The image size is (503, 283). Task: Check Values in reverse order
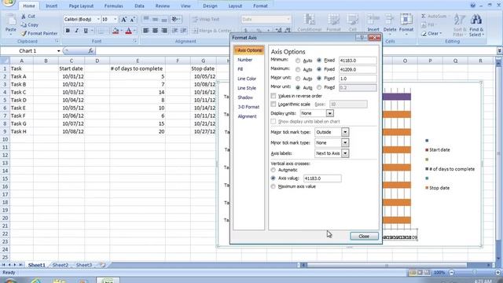click(274, 96)
